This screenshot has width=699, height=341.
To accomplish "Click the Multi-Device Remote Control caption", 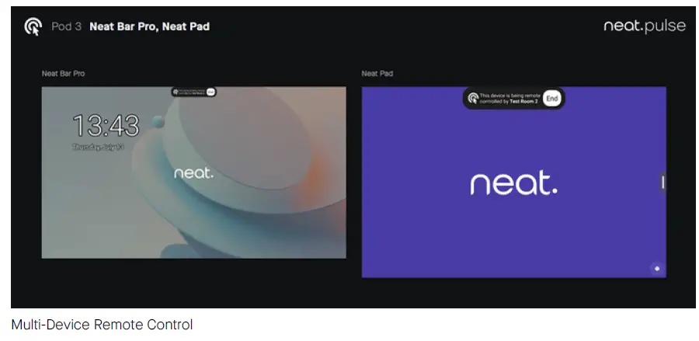I will click(102, 325).
